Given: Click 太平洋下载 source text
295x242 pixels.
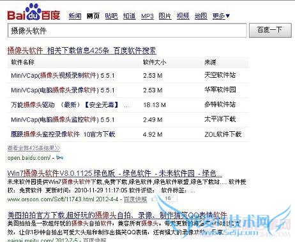Looking at the screenshot, I should click(220, 119).
